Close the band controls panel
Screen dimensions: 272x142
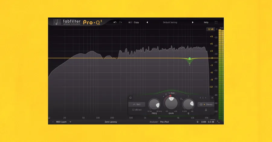[212, 98]
